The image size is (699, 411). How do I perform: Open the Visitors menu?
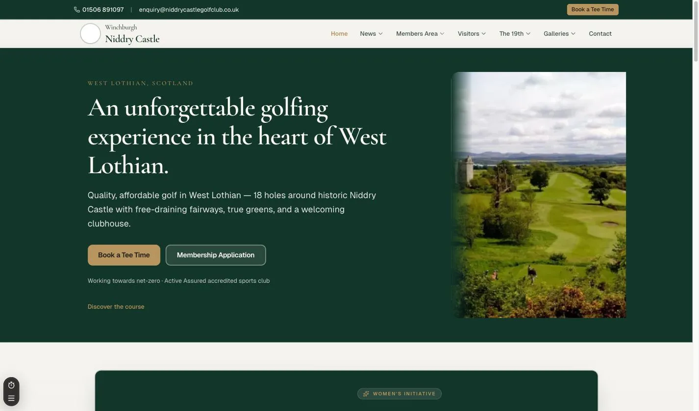tap(472, 34)
